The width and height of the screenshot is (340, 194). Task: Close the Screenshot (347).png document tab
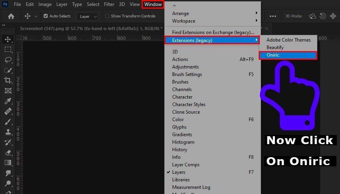[x=267, y=29]
